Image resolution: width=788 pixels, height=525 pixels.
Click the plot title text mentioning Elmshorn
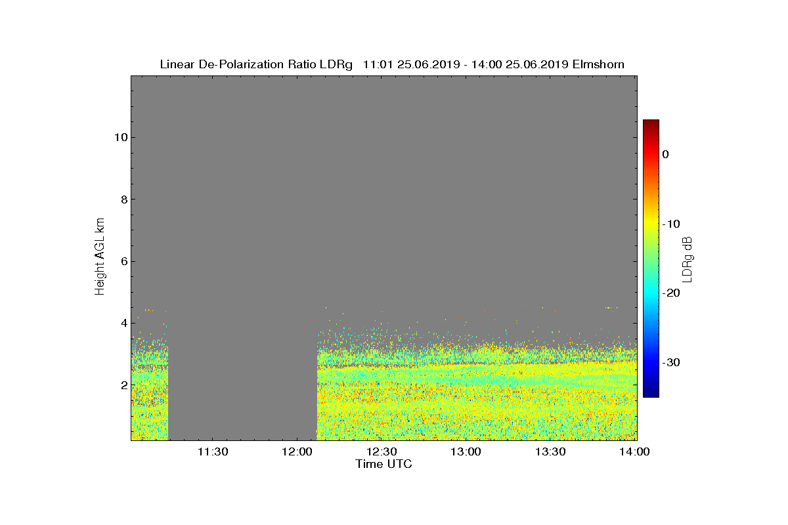point(392,64)
